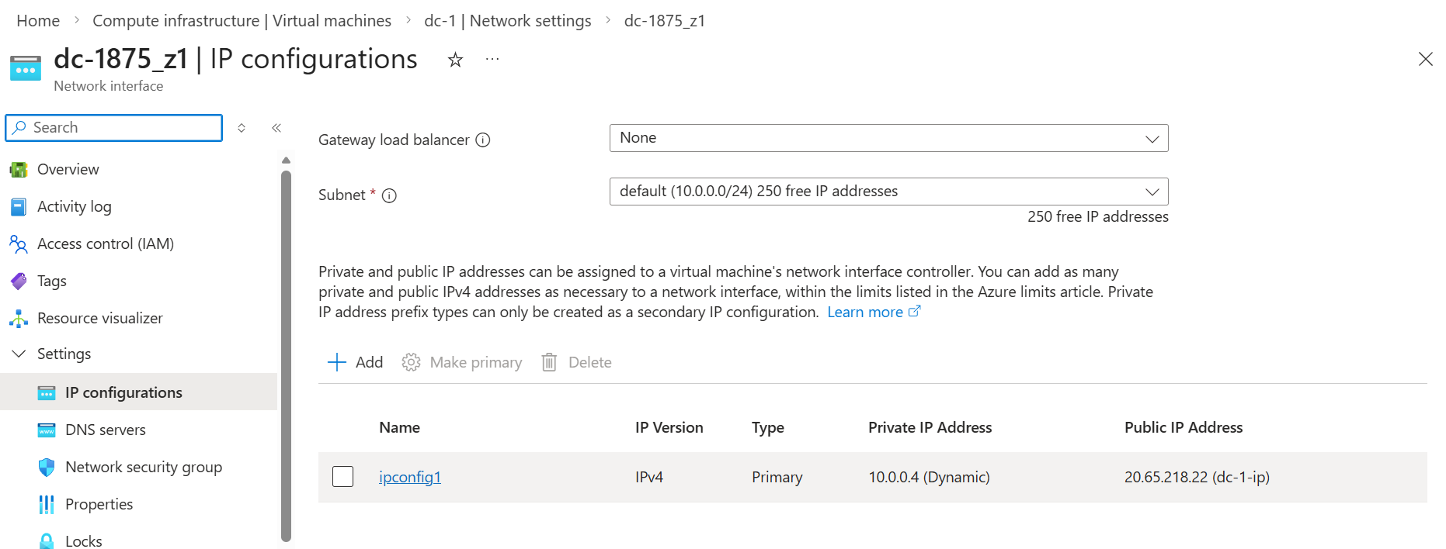1446x549 pixels.
Task: Select the ipconfig1 row checkbox
Action: point(342,477)
